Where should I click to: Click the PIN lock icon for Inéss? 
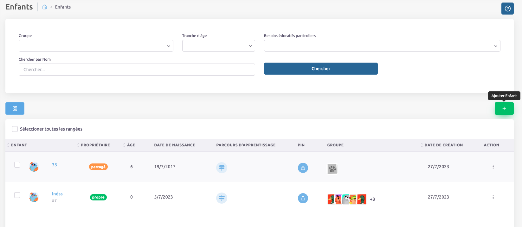303,198
